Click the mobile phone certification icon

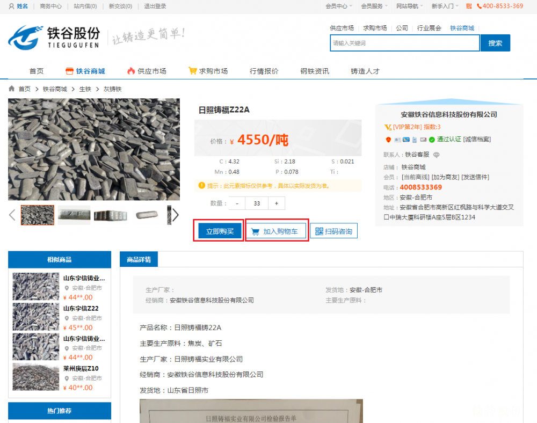[415, 140]
